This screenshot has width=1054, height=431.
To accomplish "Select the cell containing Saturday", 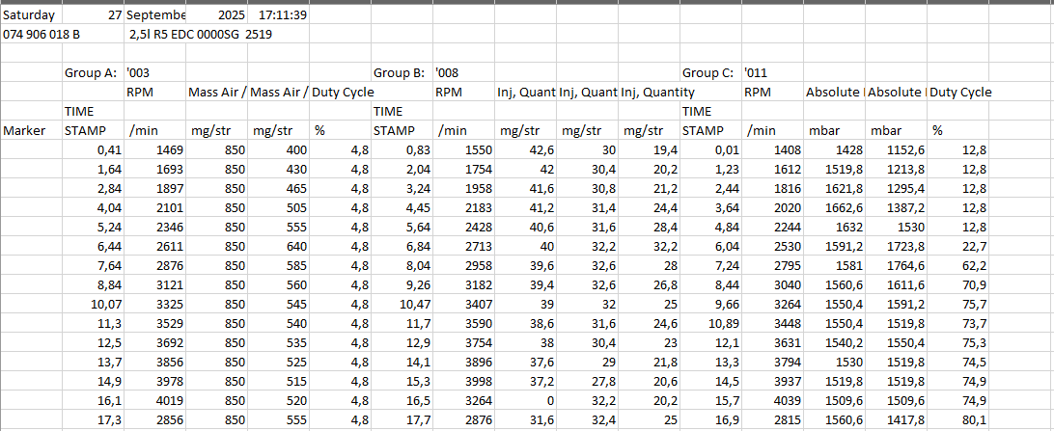I will (x=31, y=16).
